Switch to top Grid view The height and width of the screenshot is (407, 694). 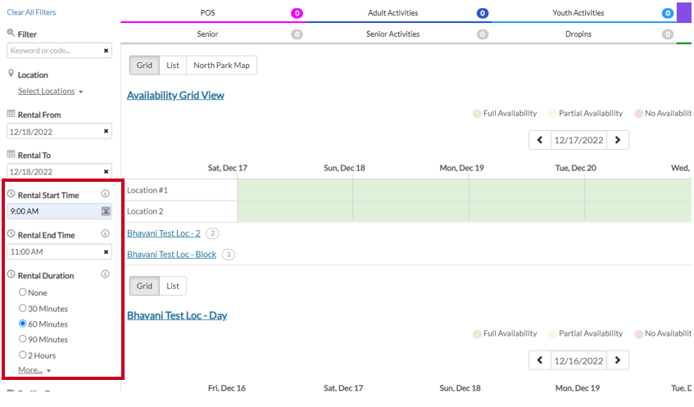coord(144,66)
